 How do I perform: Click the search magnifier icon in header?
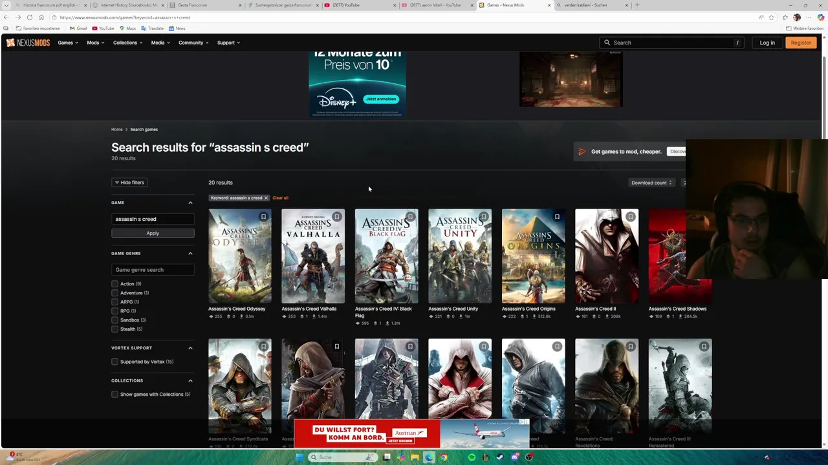click(607, 43)
